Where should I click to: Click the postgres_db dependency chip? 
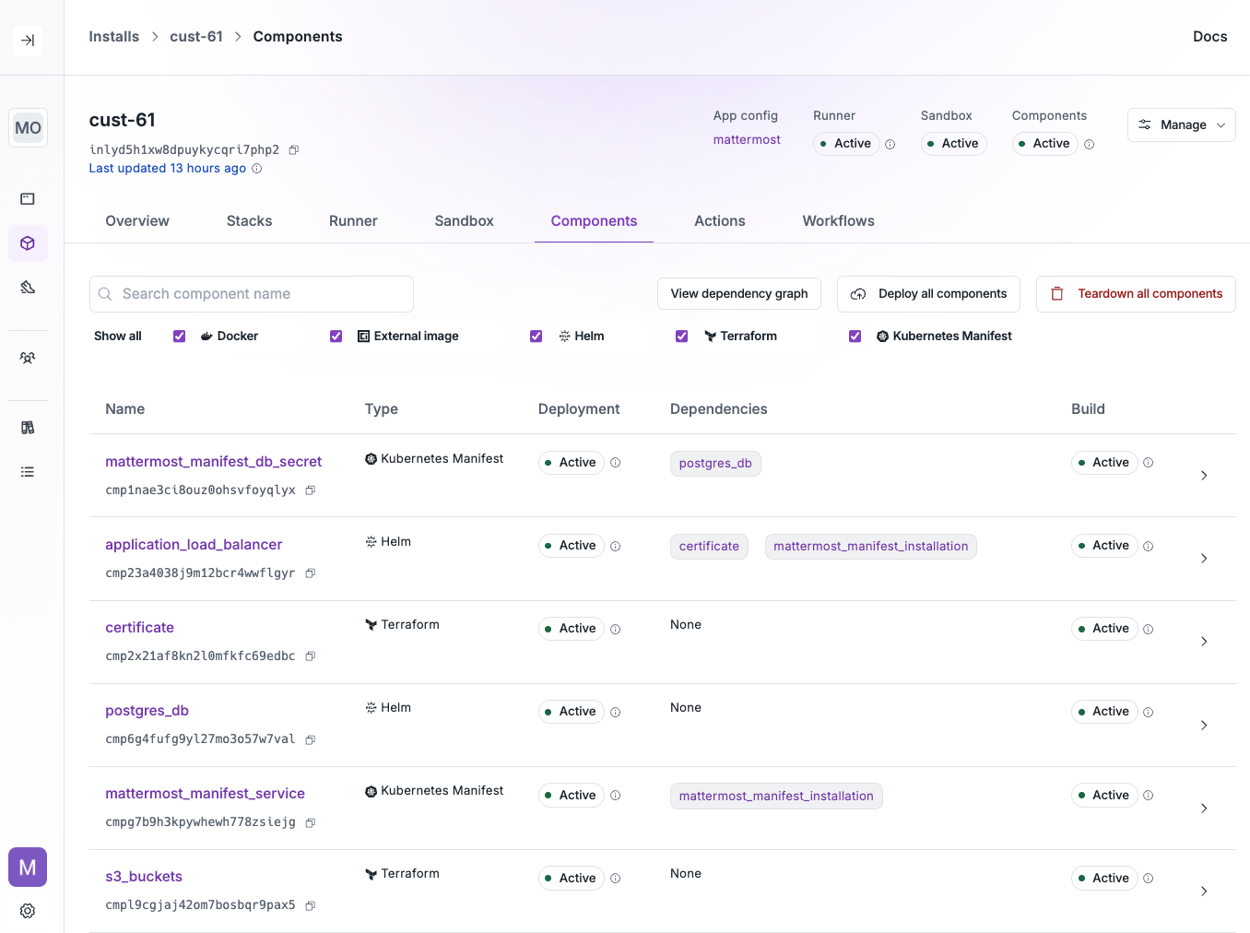(x=715, y=463)
